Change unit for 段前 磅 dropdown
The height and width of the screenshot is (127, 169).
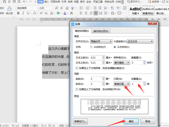click(108, 79)
